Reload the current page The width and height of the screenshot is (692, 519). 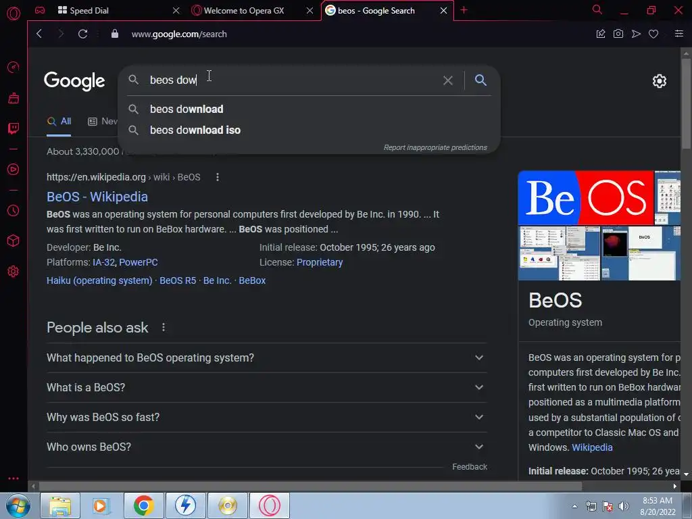(82, 34)
